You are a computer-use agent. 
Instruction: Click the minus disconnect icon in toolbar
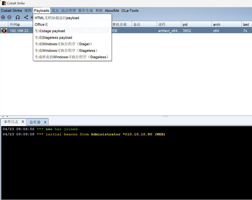tap(9, 17)
